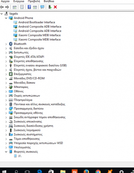The width and height of the screenshot is (134, 173).
Task: Collapse the Android Phone category
Action: click(x=6, y=18)
